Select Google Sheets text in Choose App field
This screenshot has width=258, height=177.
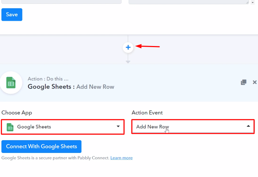[34, 127]
